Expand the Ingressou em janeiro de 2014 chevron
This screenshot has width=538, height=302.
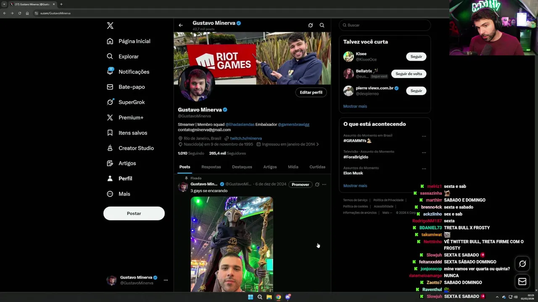[x=317, y=144]
